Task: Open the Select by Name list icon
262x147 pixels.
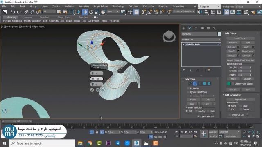Action: 65,12
